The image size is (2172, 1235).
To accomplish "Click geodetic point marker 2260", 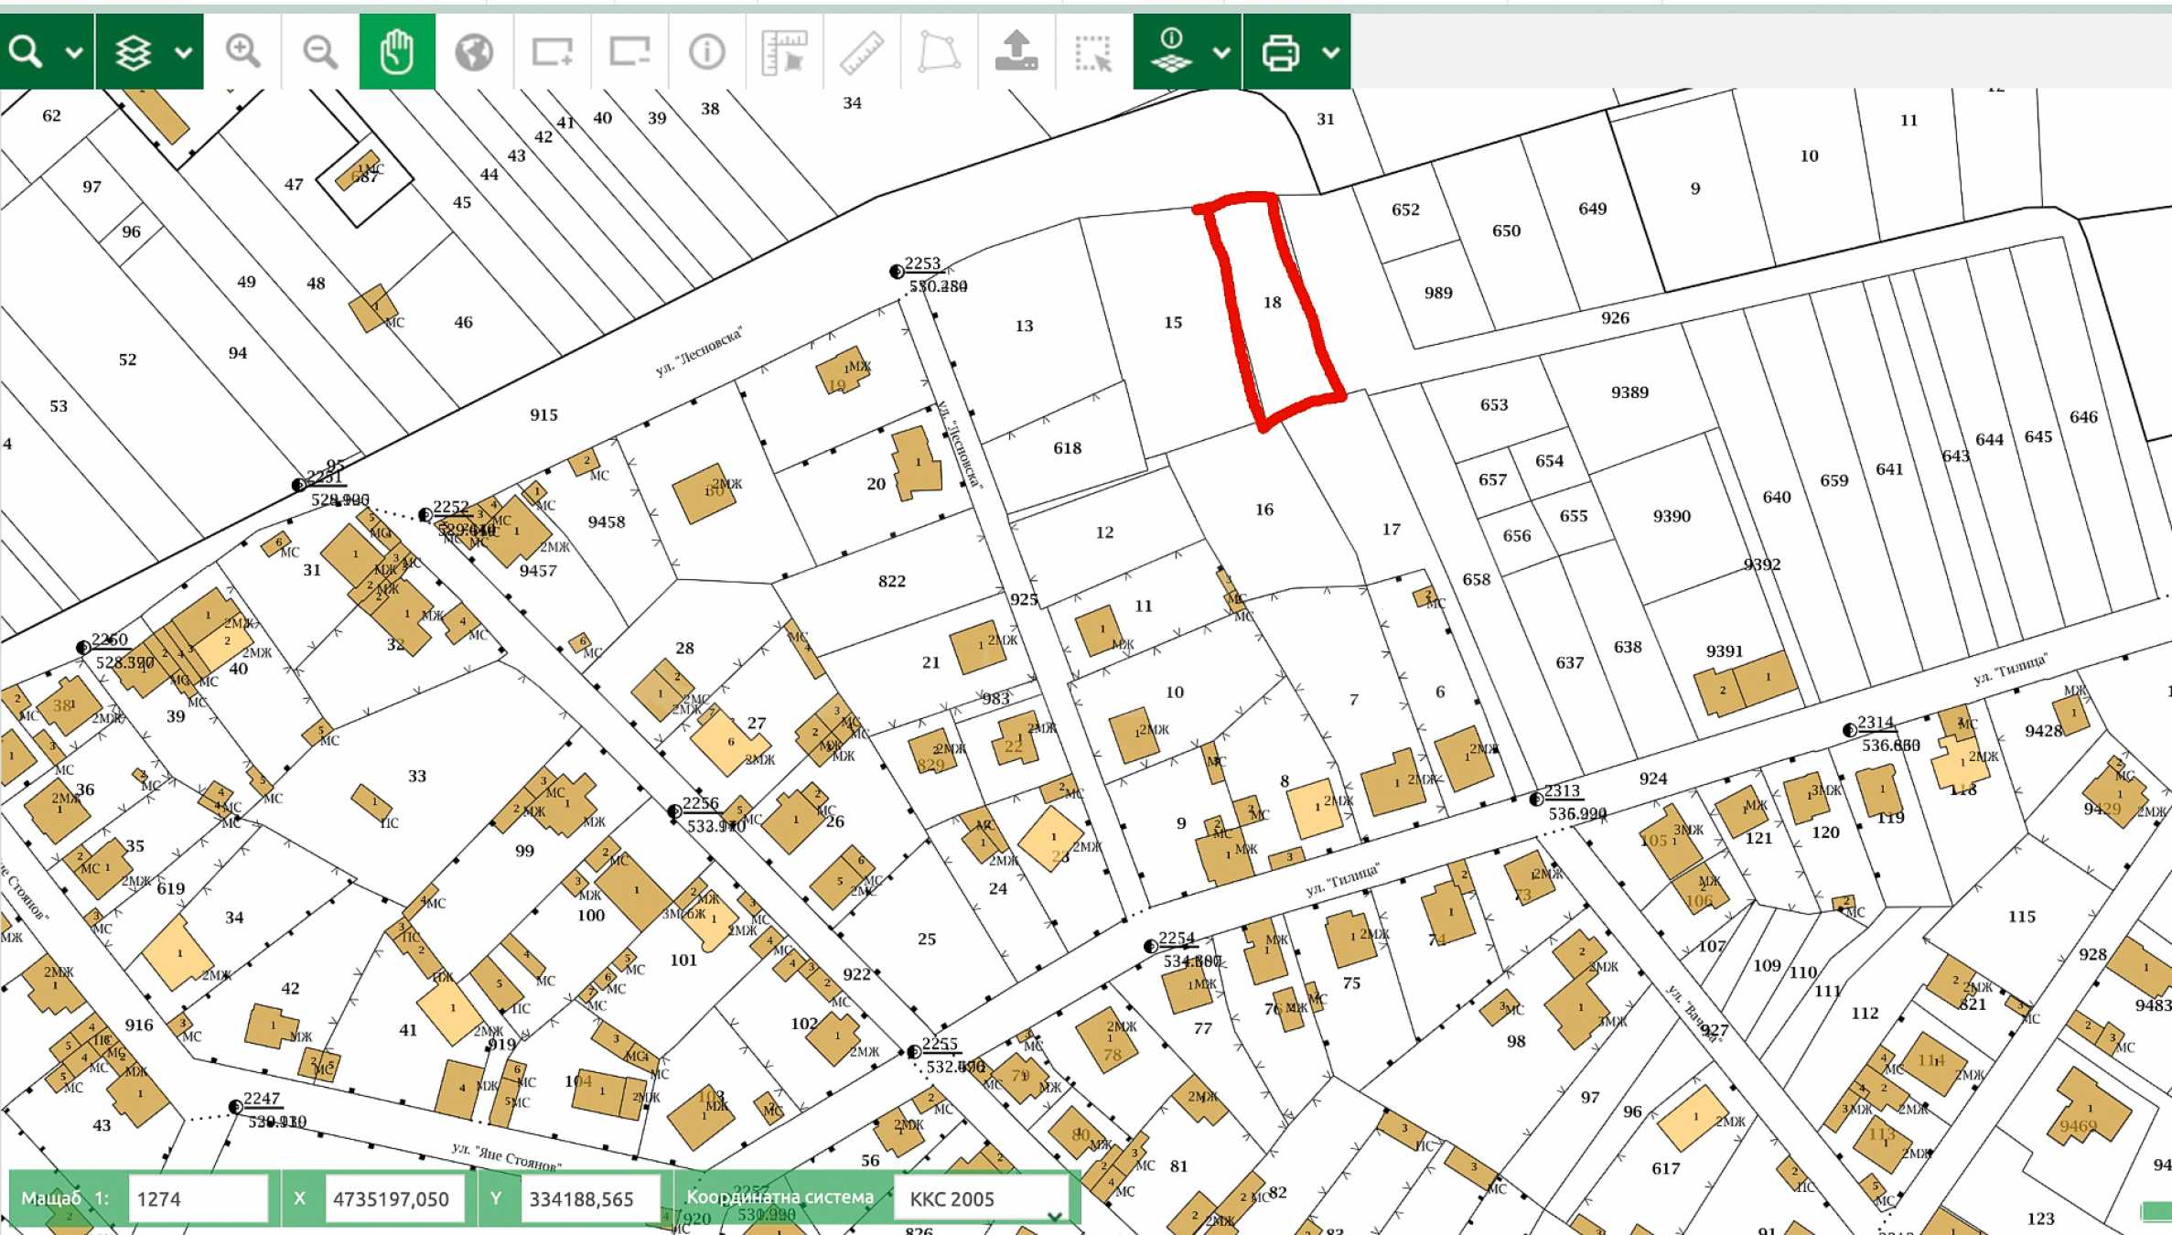I will tap(83, 648).
